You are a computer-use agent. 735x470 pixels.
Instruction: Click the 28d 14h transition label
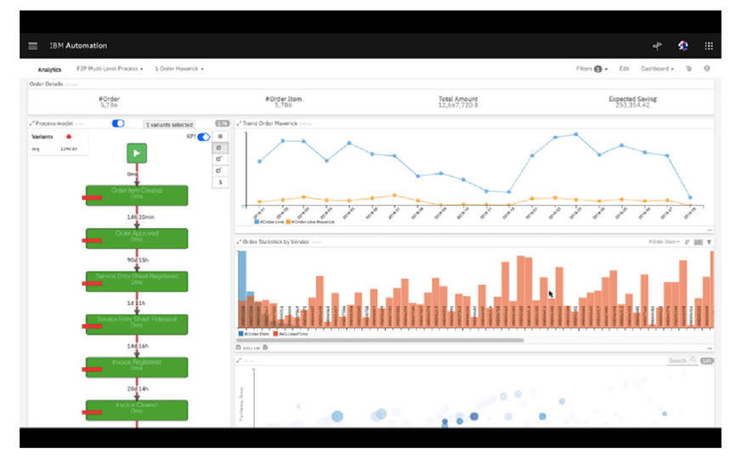coord(138,389)
